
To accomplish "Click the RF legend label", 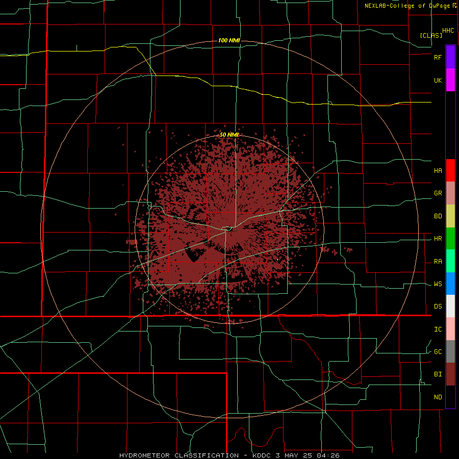I will tap(438, 57).
